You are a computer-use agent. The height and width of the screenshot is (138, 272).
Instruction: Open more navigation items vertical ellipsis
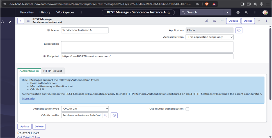[x=81, y=12]
